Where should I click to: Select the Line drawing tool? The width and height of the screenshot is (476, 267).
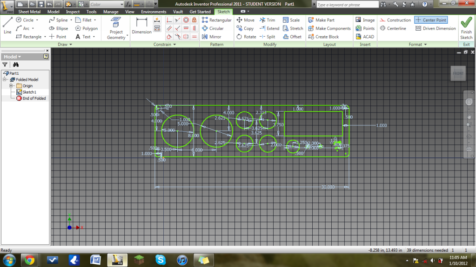tap(7, 26)
